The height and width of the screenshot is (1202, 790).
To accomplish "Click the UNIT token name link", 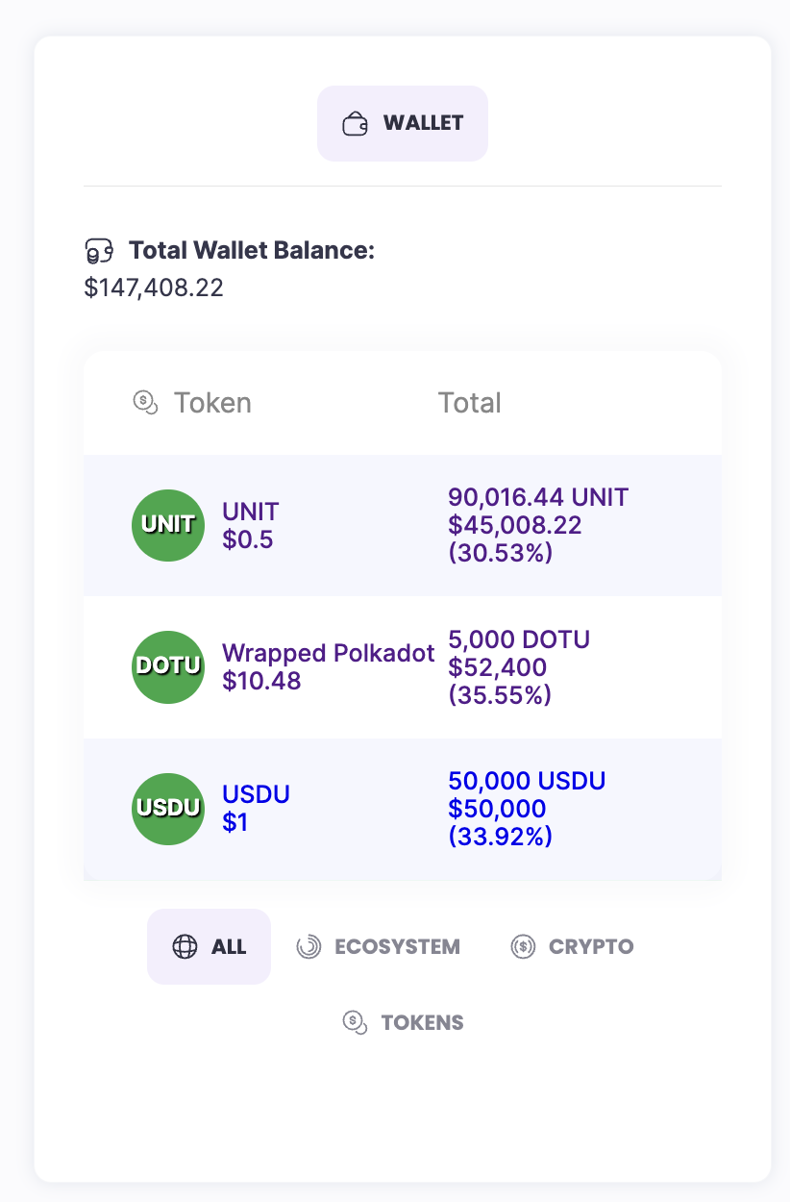I will pos(250,511).
